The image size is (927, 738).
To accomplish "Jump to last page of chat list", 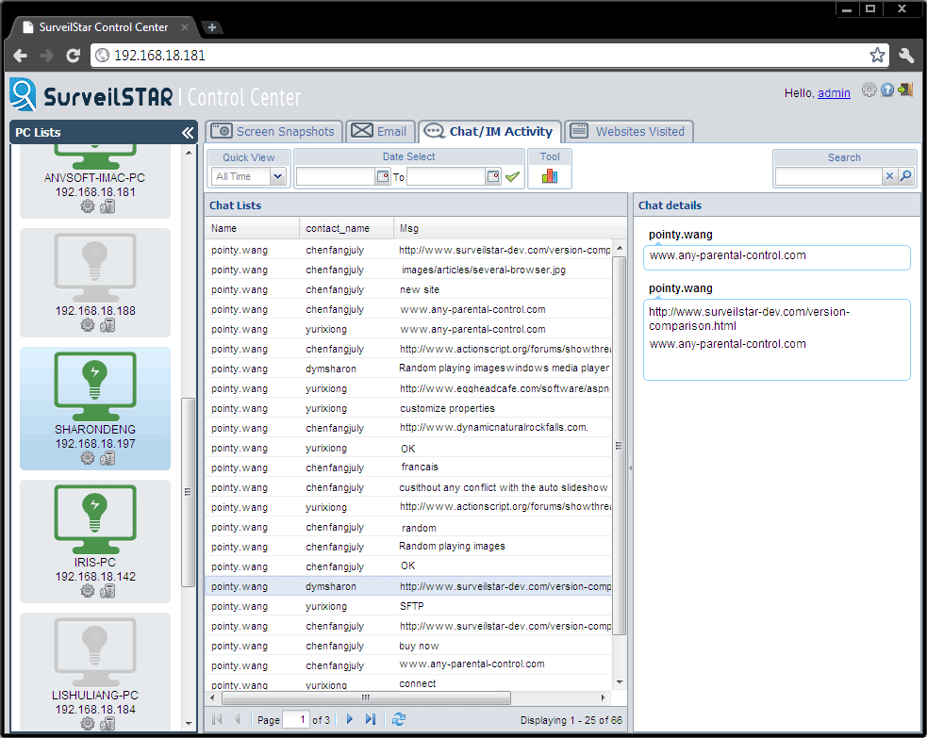I will (x=371, y=719).
